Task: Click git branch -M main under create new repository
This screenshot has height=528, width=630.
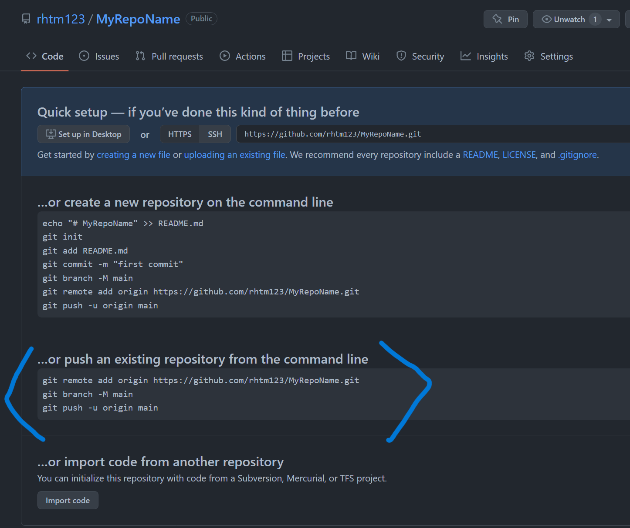Action: click(x=88, y=278)
